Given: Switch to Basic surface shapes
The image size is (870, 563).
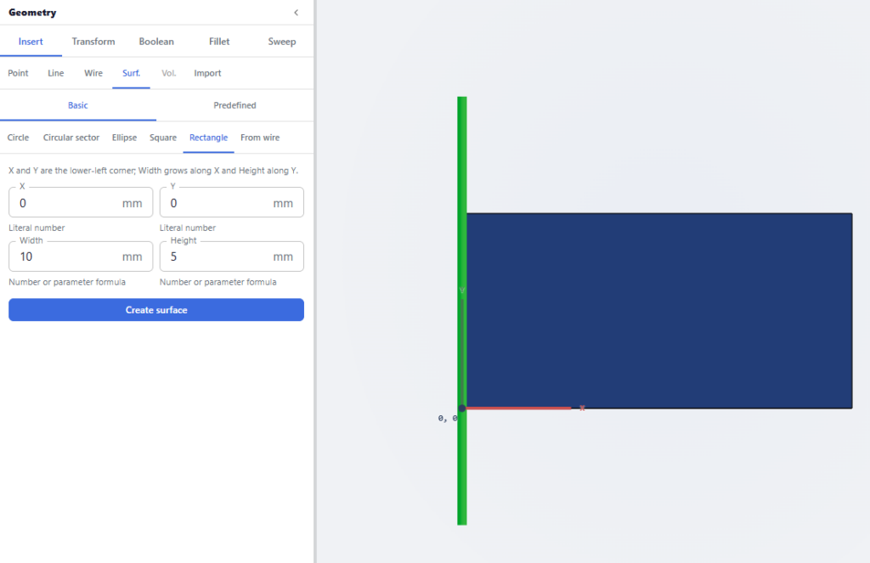Looking at the screenshot, I should (x=77, y=105).
